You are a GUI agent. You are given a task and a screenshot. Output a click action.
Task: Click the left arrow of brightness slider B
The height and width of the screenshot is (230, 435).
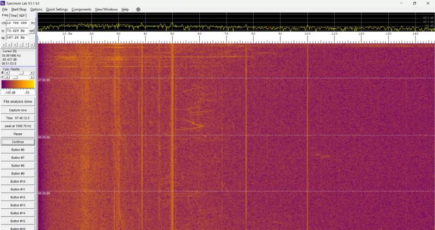[7, 73]
